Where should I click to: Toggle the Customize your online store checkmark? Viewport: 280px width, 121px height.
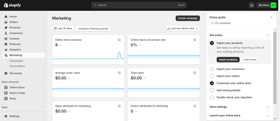click(212, 83)
